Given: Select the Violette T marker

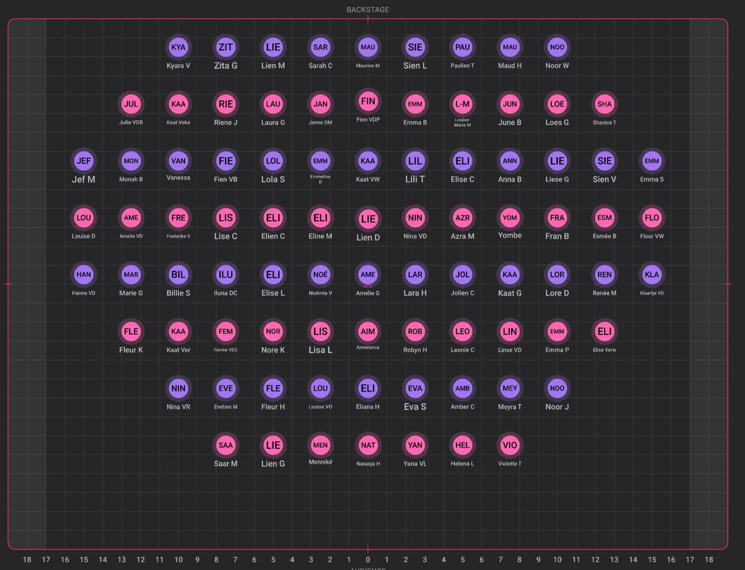Looking at the screenshot, I should click(x=510, y=445).
